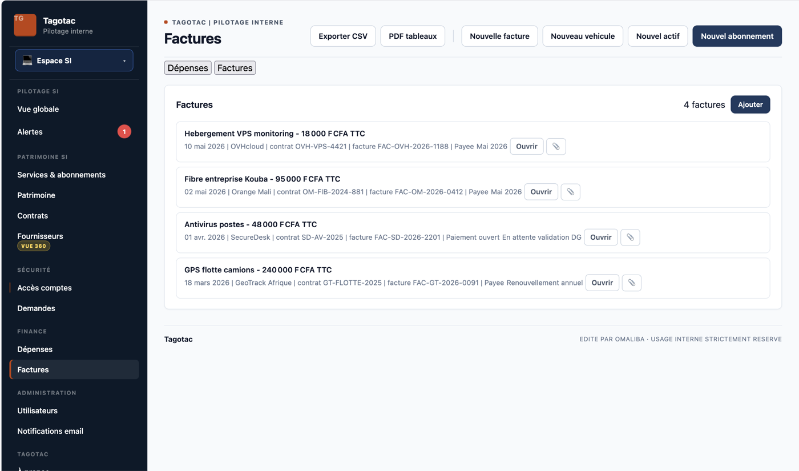
Task: Click the Nouveau vehicule button
Action: 583,36
